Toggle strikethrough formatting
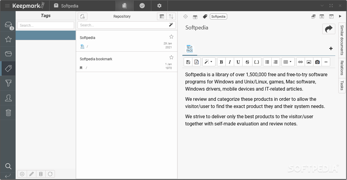The height and width of the screenshot is (180, 347). (x=247, y=62)
